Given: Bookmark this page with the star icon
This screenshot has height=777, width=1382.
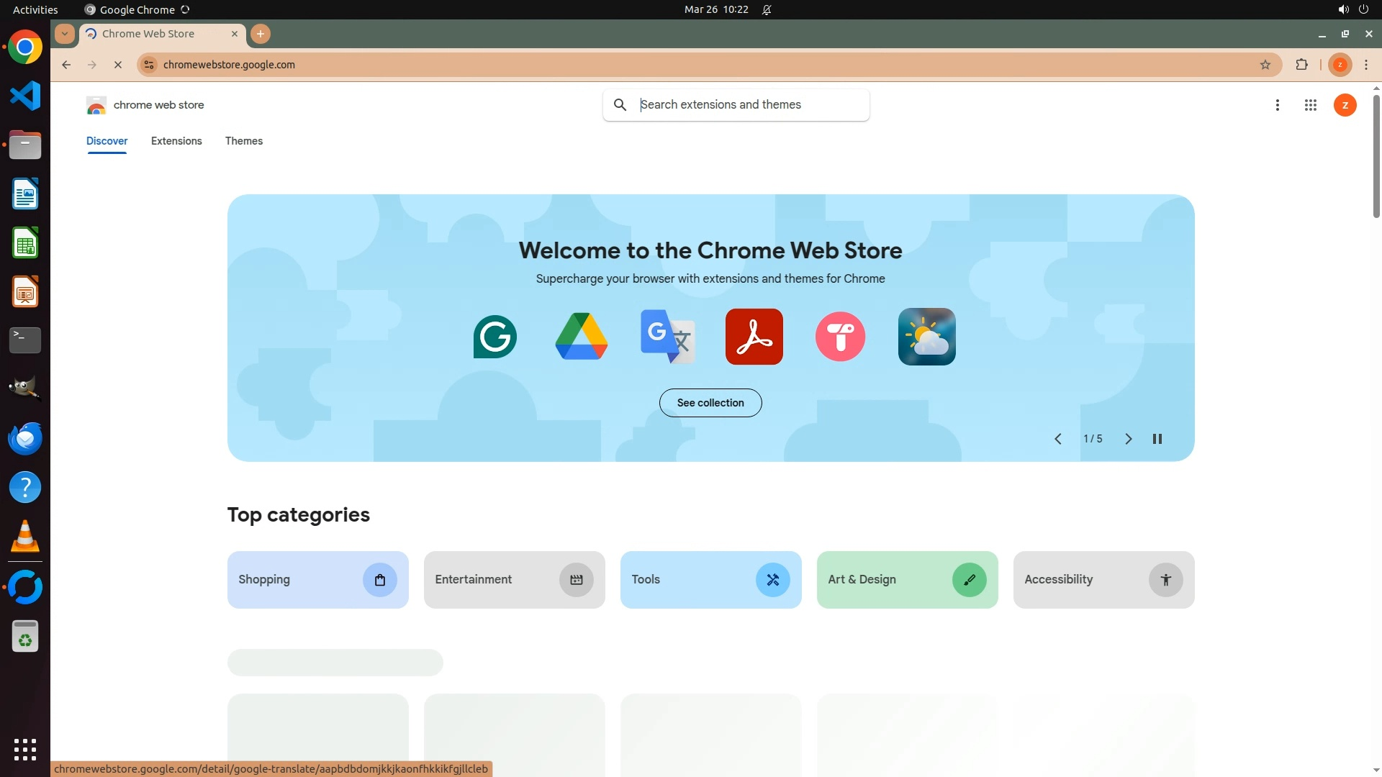Looking at the screenshot, I should coord(1265,65).
